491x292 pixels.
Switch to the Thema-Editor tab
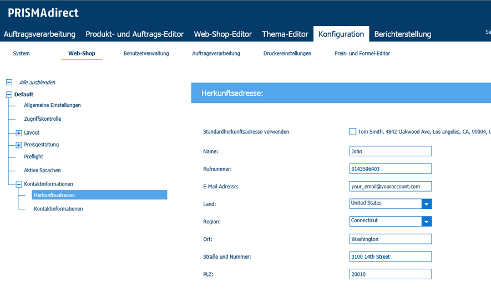285,34
